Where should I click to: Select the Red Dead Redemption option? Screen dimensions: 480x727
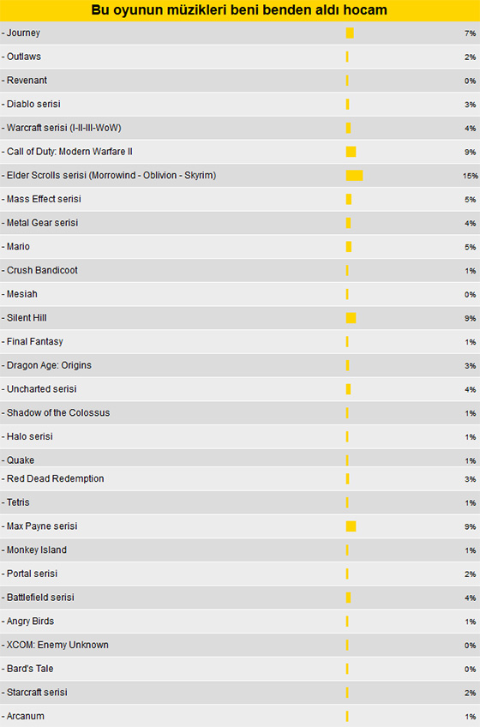tap(240, 478)
